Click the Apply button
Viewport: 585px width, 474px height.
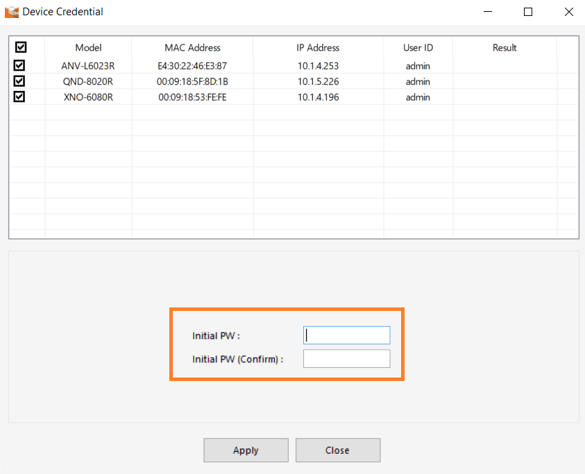point(246,450)
